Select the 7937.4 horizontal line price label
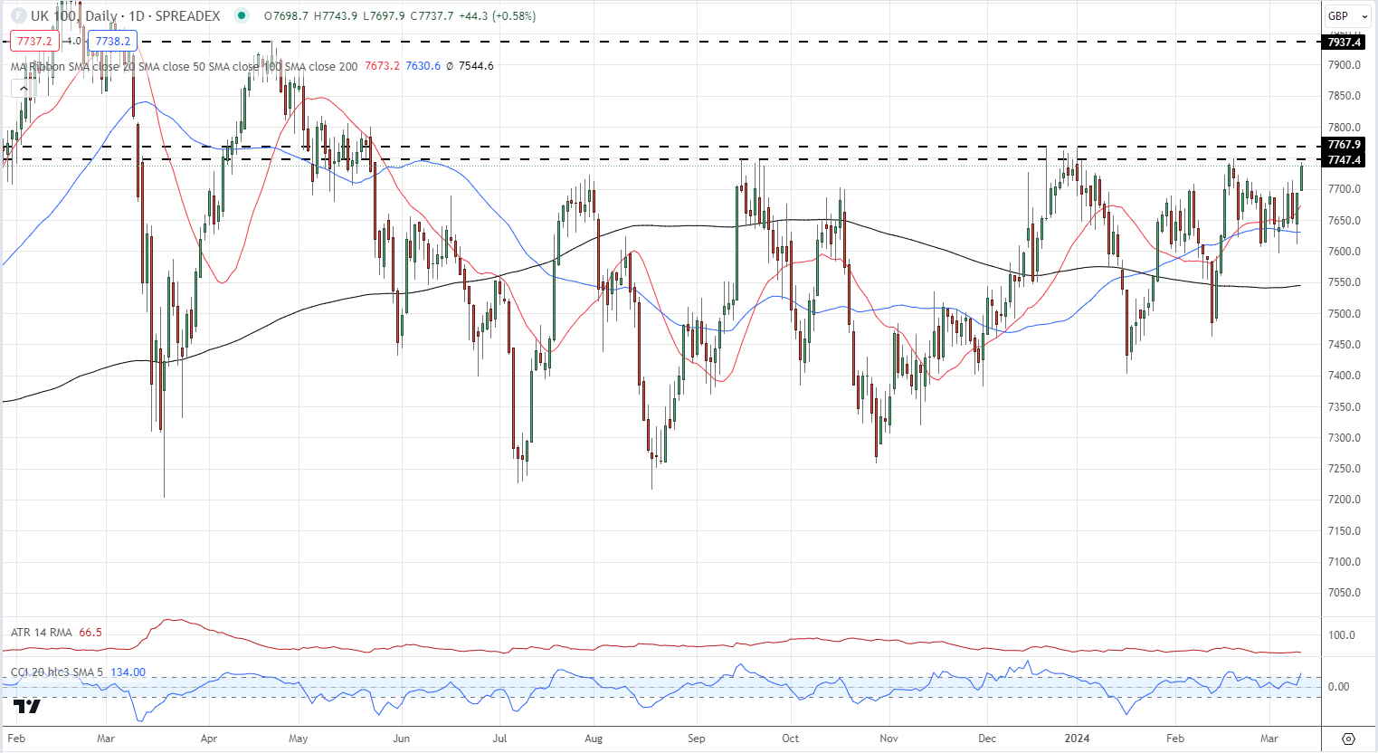1378x753 pixels. pyautogui.click(x=1344, y=43)
